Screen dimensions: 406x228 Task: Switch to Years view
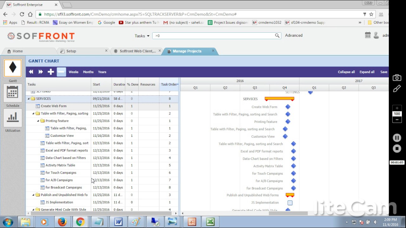102,72
